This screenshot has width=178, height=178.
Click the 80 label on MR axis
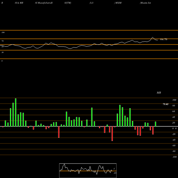[x=174, y=106]
